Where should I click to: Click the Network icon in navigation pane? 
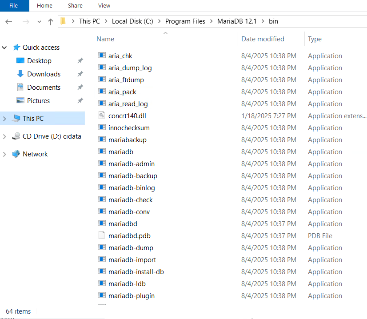16,154
